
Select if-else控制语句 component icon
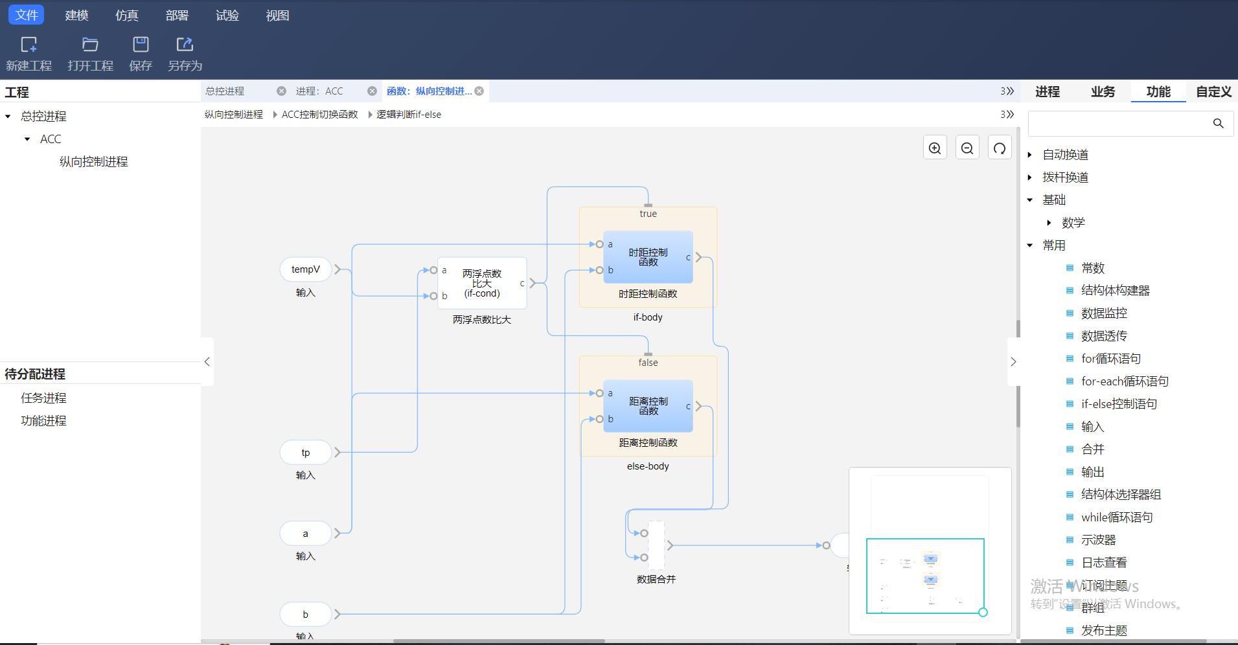[1070, 404]
